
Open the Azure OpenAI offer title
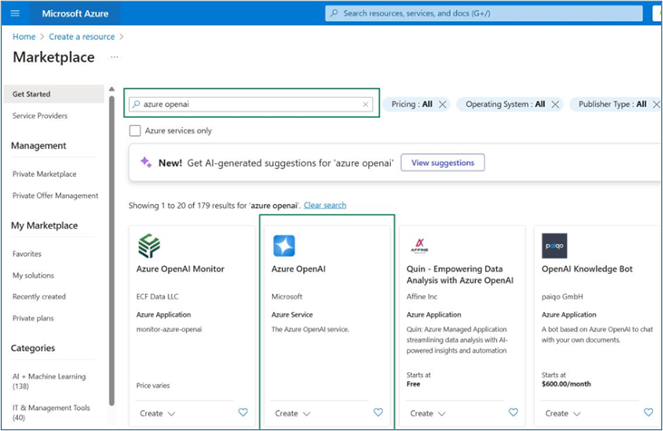click(x=298, y=269)
